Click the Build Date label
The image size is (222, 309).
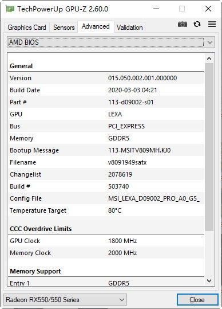click(x=25, y=90)
